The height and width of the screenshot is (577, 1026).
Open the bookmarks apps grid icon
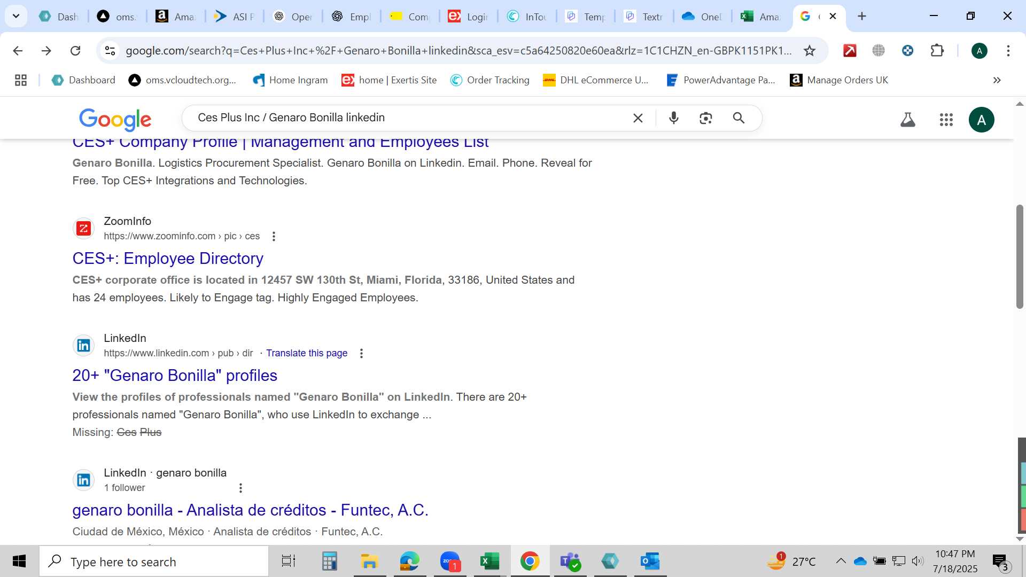point(21,80)
